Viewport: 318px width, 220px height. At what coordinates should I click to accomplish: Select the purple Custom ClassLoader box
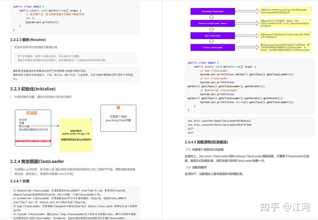click(x=212, y=47)
